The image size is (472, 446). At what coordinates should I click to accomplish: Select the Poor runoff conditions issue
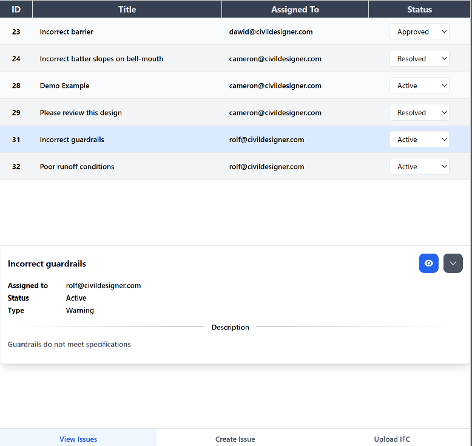[x=77, y=167]
